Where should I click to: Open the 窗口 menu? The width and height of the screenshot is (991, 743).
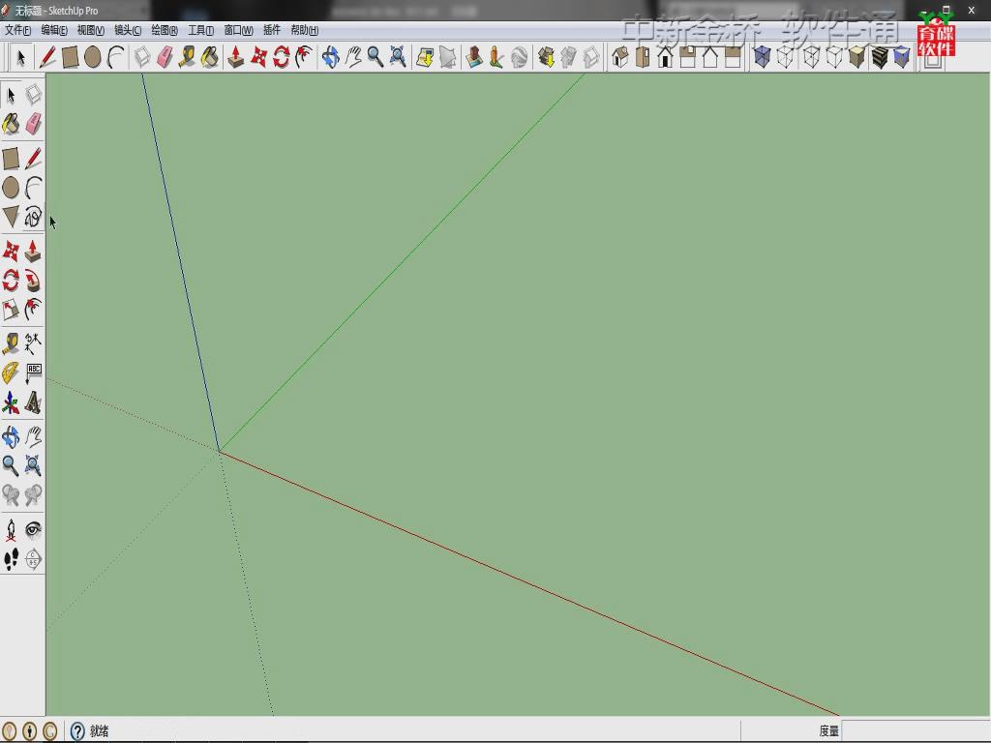pos(239,30)
